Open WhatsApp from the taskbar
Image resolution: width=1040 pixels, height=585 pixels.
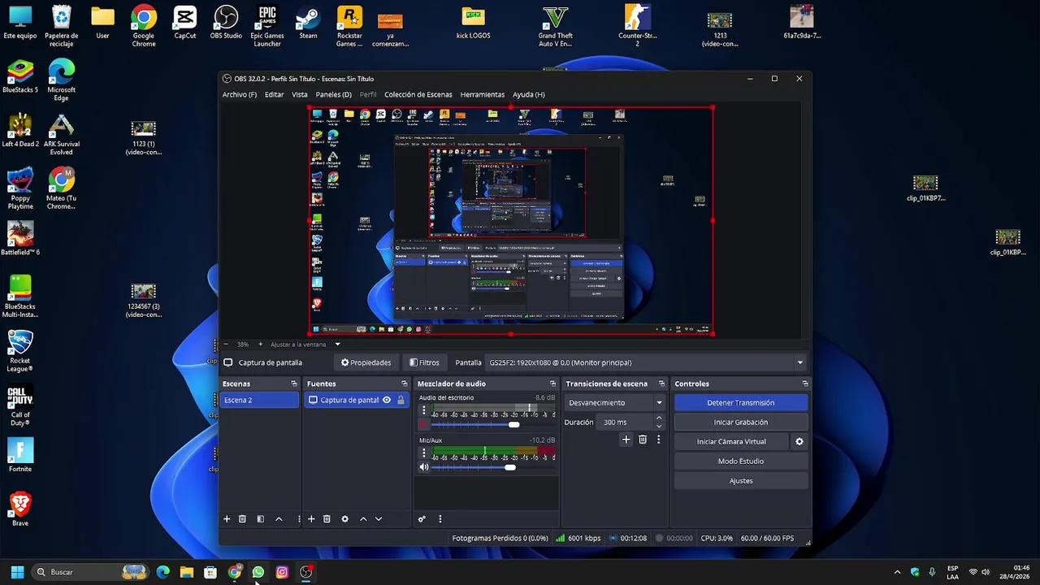pos(258,572)
